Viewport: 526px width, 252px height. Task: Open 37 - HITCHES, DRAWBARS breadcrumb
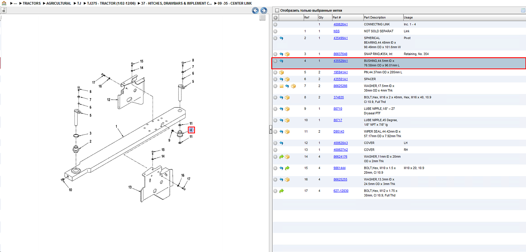tap(176, 3)
